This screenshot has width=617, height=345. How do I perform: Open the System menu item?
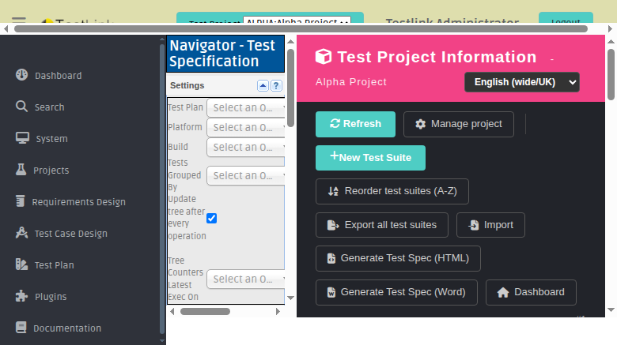coord(51,139)
